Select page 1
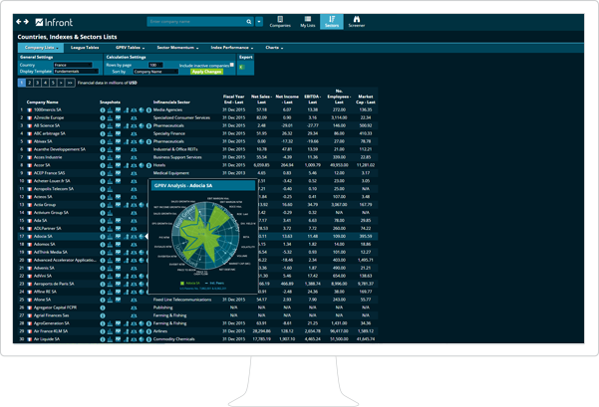599x407 pixels. (x=22, y=83)
